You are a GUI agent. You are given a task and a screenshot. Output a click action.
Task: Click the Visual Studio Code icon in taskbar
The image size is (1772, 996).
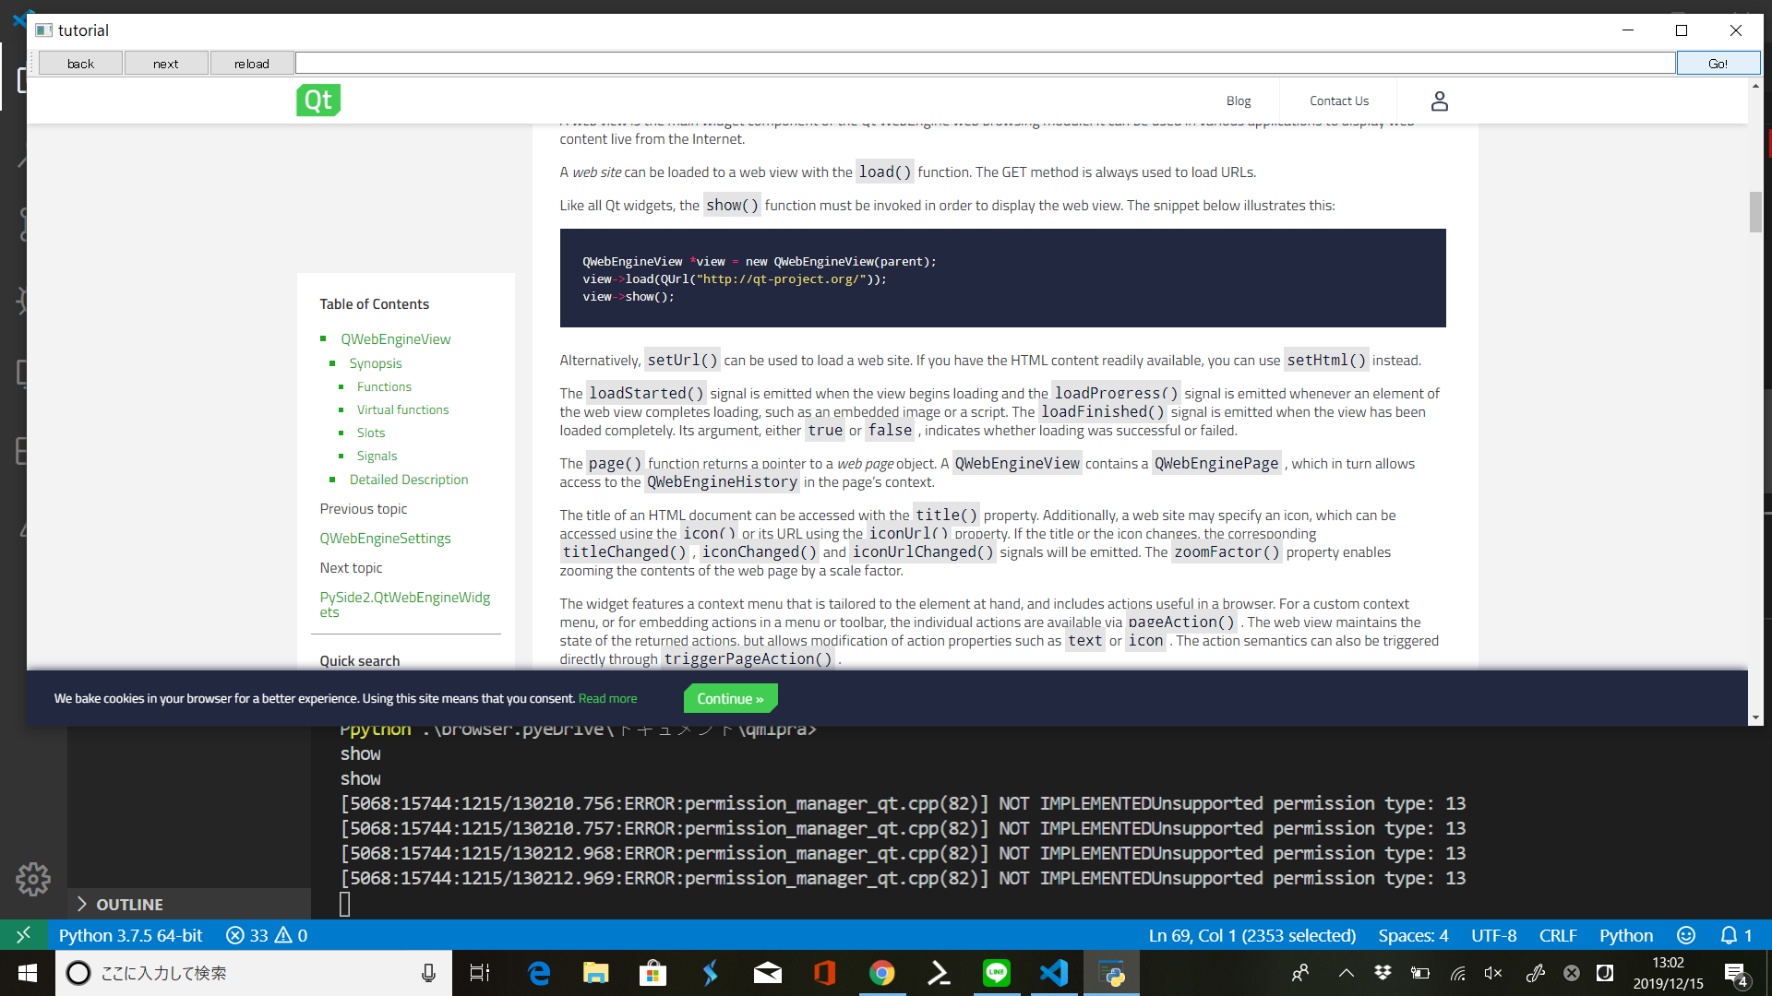click(1054, 973)
